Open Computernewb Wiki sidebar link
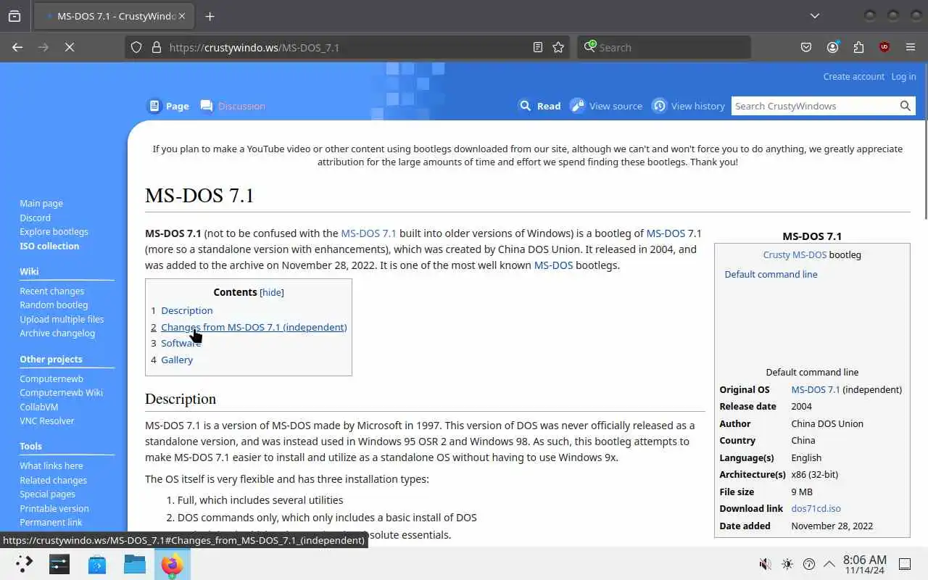This screenshot has height=580, width=928. (x=61, y=392)
